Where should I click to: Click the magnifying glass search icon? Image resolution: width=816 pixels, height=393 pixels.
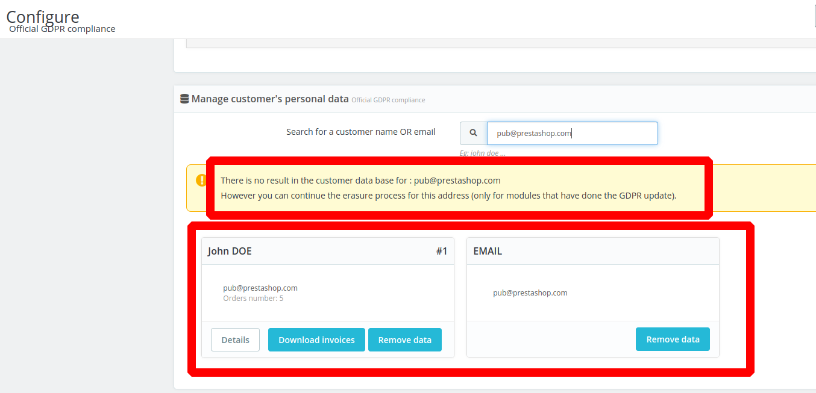474,132
